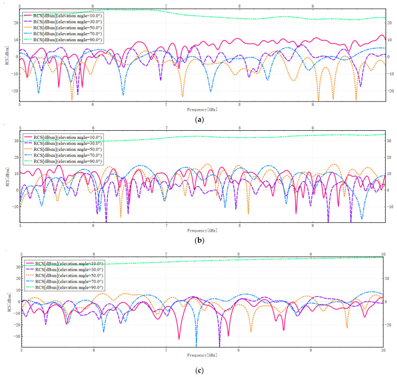Select elevation angle=90.0° legend entry in chart (a)

pyautogui.click(x=63, y=40)
